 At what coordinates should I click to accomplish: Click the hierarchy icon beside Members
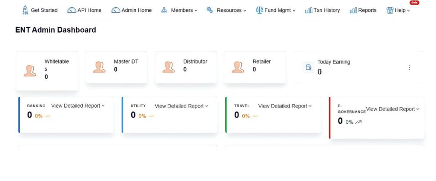click(x=164, y=10)
